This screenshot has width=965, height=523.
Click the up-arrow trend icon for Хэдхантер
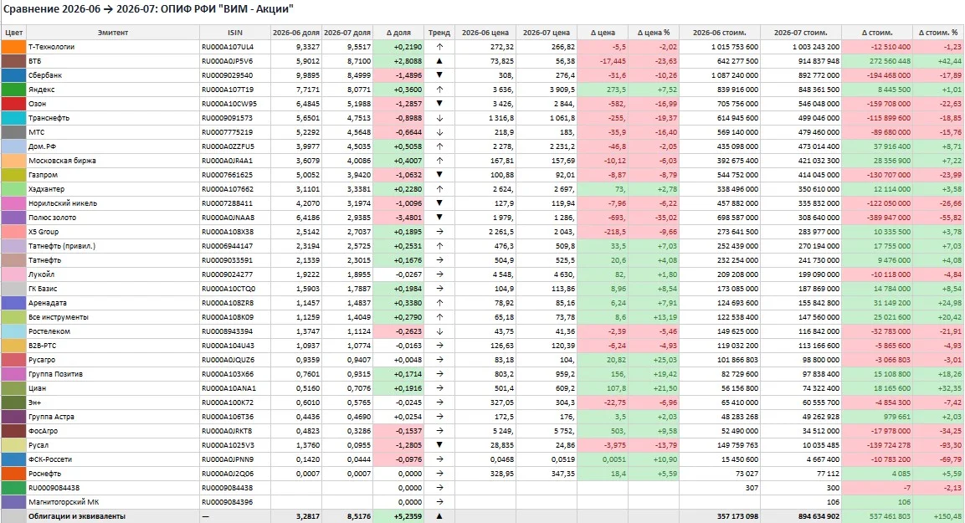(439, 189)
